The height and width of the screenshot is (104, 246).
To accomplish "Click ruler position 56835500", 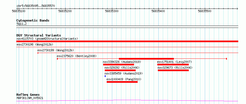I will [205, 11].
